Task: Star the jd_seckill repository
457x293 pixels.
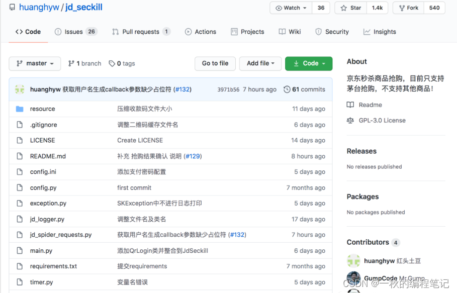Action: pyautogui.click(x=350, y=8)
